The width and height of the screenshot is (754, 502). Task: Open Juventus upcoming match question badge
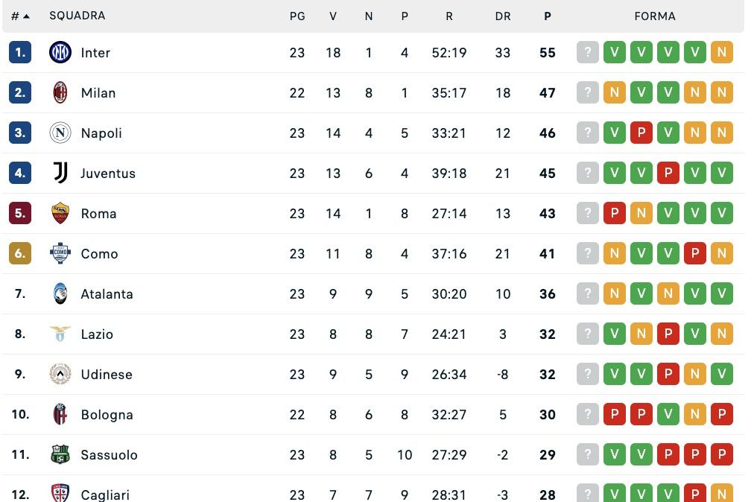tap(588, 173)
